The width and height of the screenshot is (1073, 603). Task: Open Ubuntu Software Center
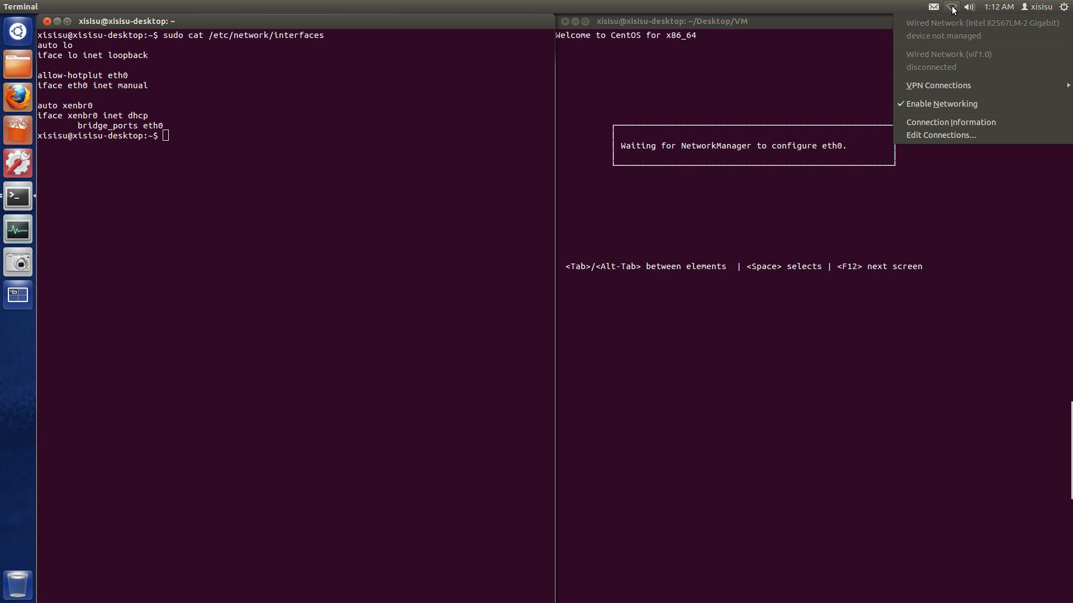pos(18,131)
